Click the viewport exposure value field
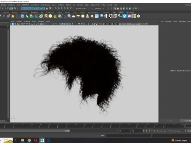This screenshot has height=143, width=191. click(x=107, y=24)
